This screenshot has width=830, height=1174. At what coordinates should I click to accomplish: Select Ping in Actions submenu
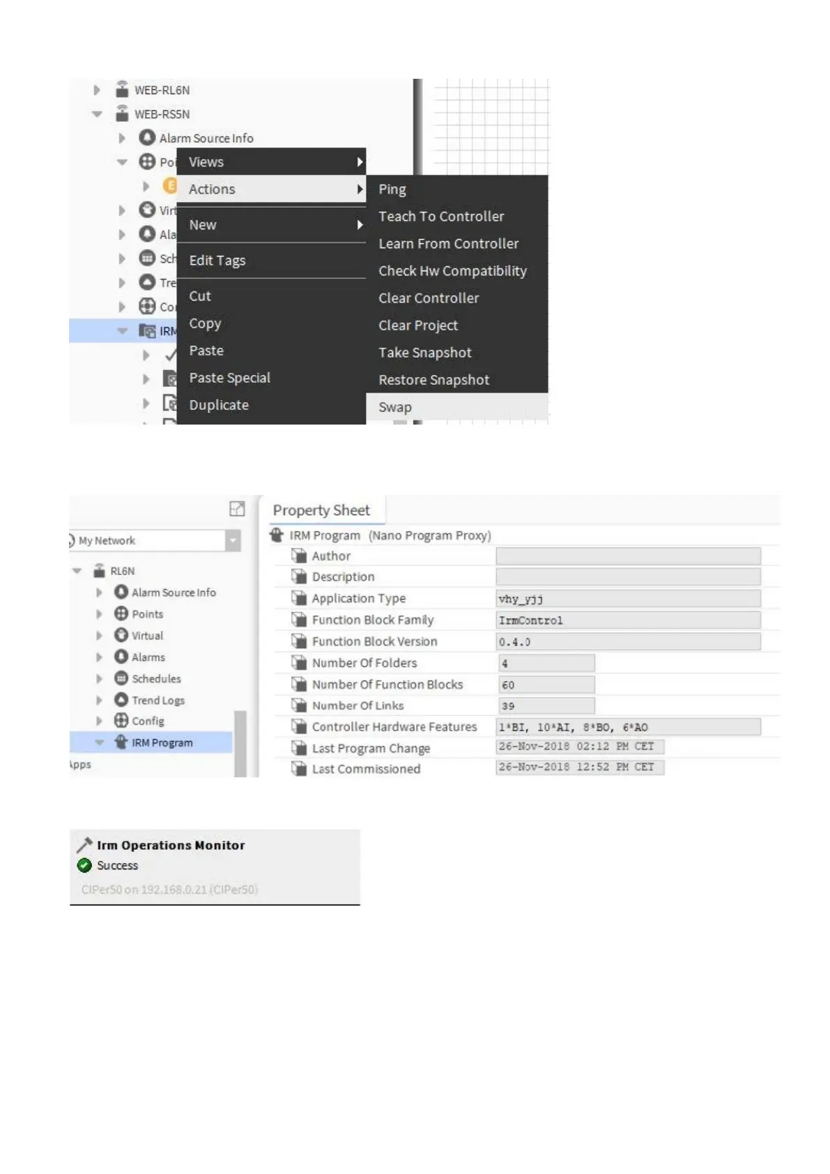coord(457,189)
